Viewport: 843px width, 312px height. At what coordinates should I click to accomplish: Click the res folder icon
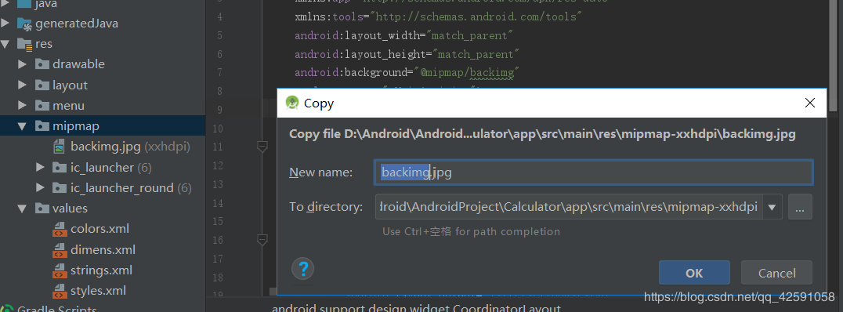click(25, 44)
